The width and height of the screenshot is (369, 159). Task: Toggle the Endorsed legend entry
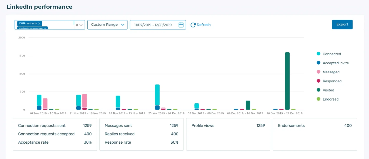328,99
